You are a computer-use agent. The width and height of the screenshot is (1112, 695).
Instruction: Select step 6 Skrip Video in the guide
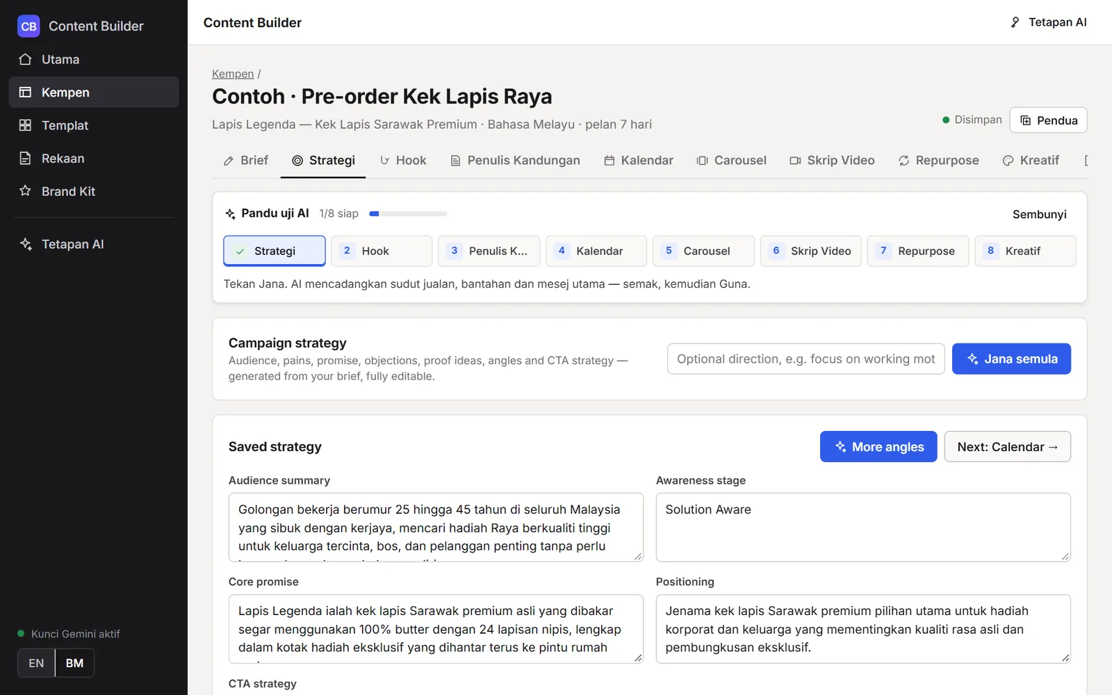(x=810, y=251)
